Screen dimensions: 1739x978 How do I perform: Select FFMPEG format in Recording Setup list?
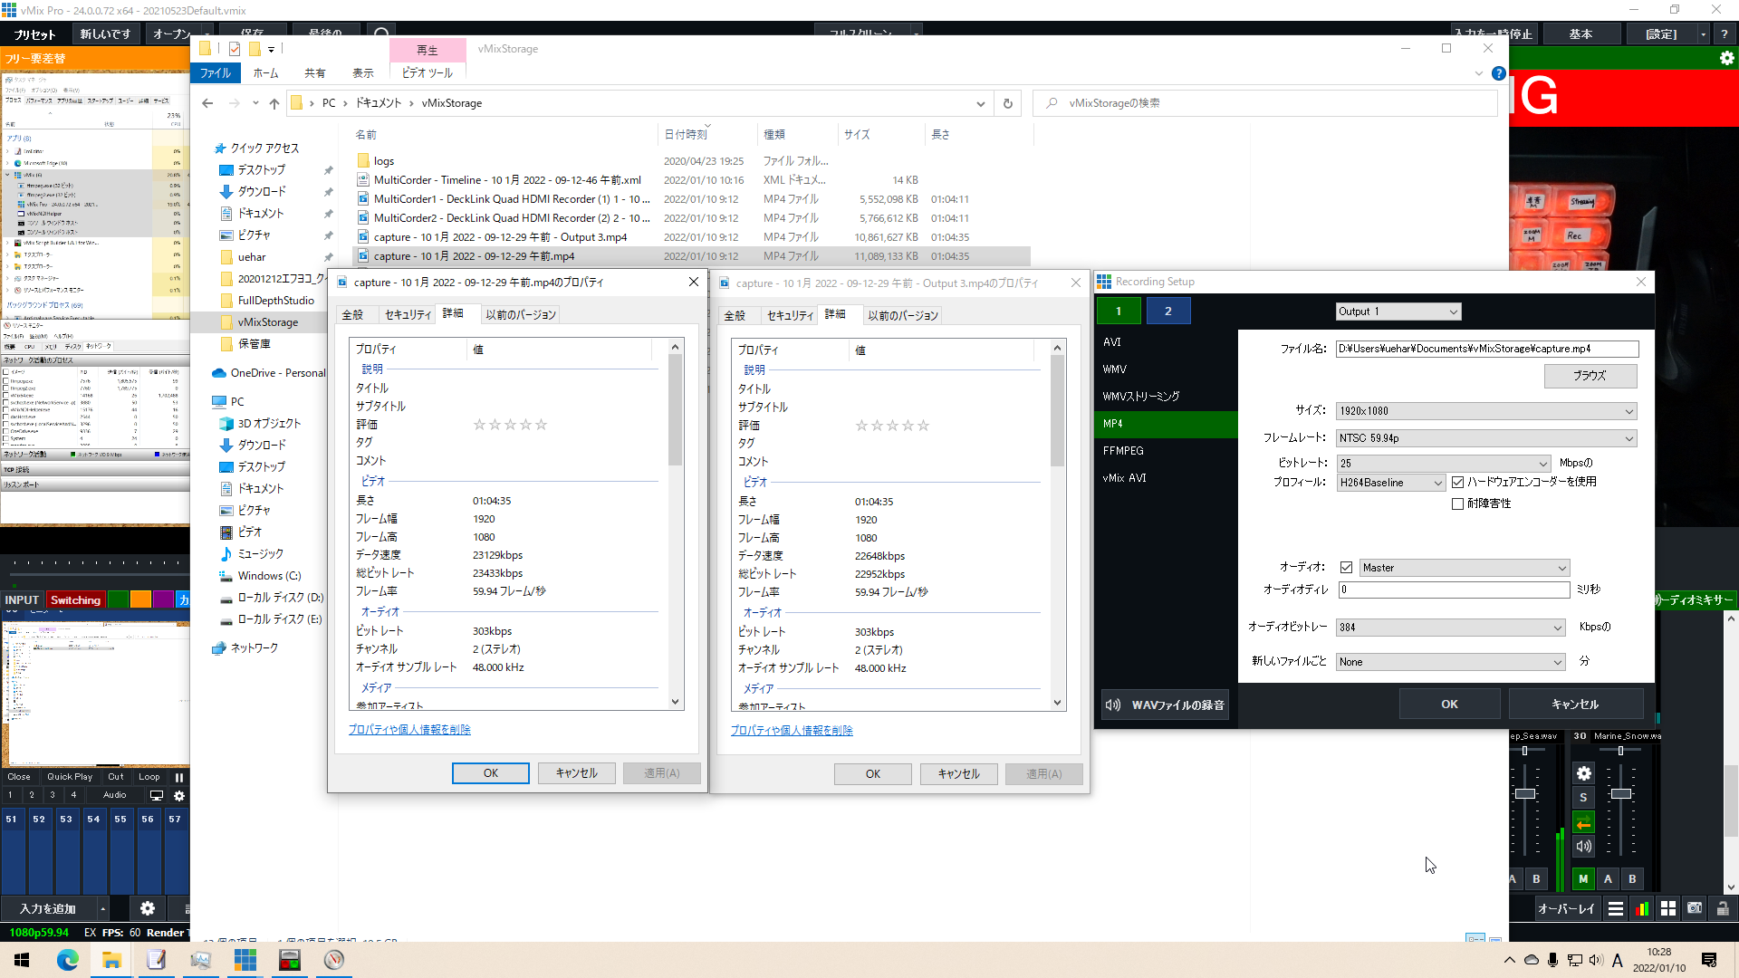pos(1166,451)
